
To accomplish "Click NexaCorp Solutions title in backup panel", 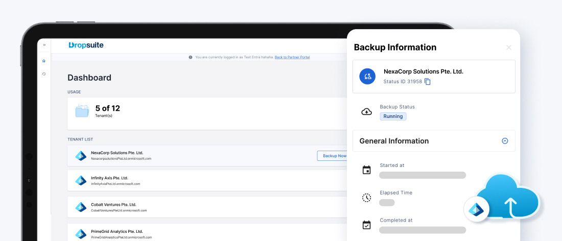I will point(424,71).
